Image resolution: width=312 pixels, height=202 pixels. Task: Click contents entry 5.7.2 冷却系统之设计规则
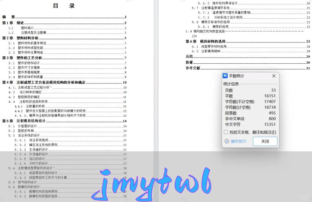click(x=254, y=17)
